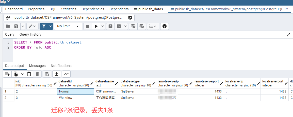Screen dimensions: 293x117
Task: Delete selected row via trash icon
Action: click(37, 74)
